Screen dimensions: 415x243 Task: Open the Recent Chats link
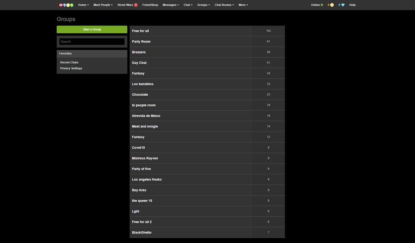[x=69, y=62]
